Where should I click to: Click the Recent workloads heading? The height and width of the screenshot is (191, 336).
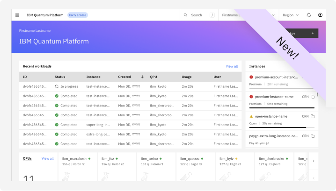(x=37, y=66)
